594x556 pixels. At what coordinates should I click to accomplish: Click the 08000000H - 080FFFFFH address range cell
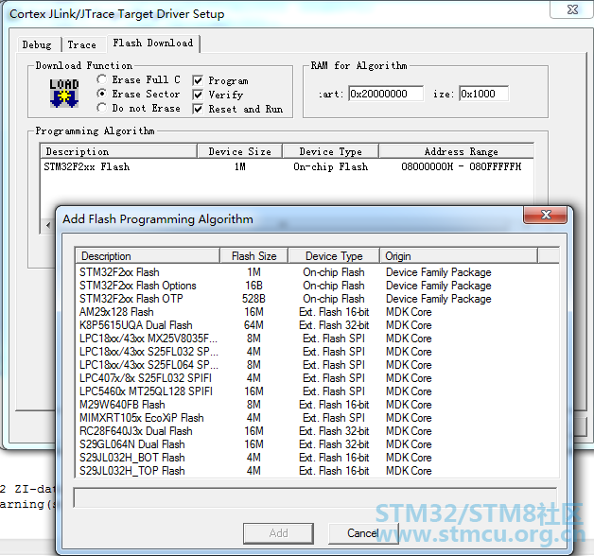pos(461,167)
